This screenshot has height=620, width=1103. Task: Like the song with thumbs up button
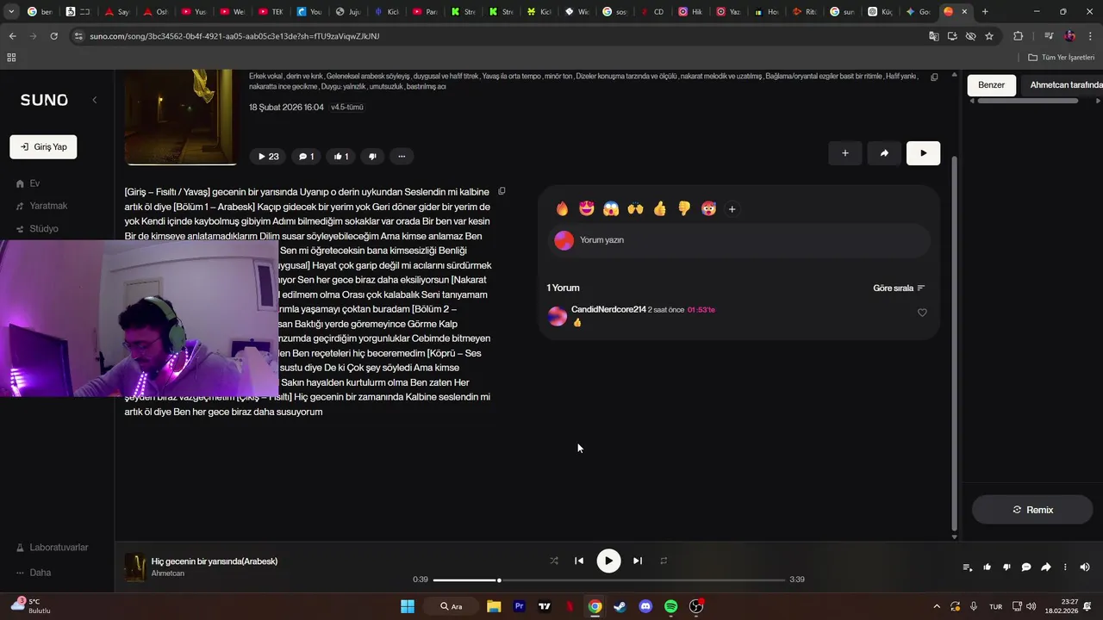(x=341, y=156)
